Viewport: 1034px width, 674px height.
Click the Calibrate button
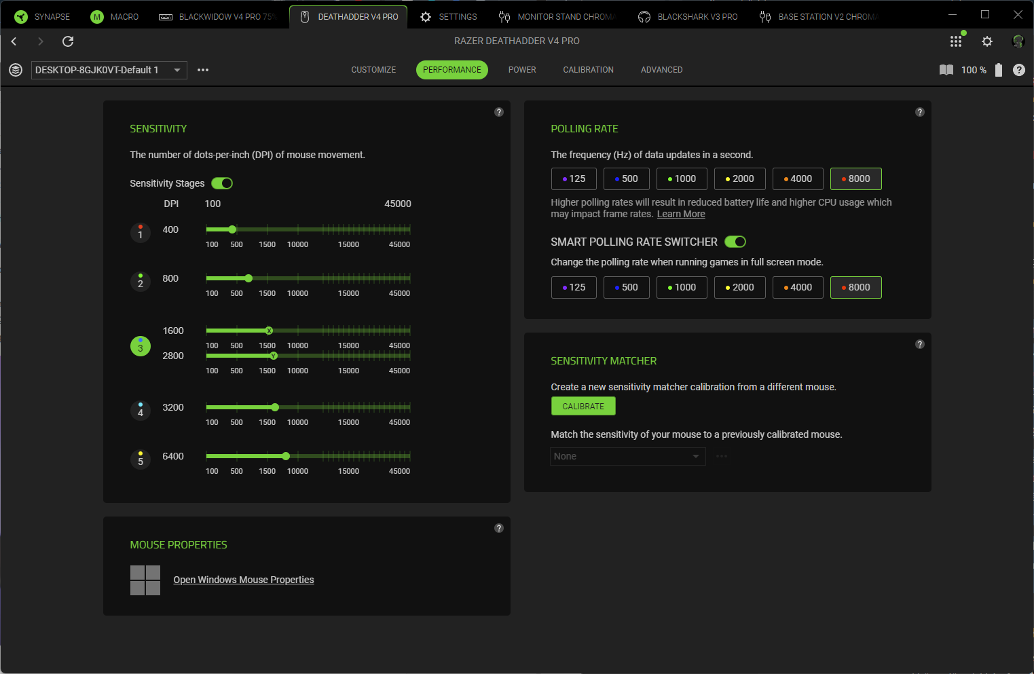(583, 406)
